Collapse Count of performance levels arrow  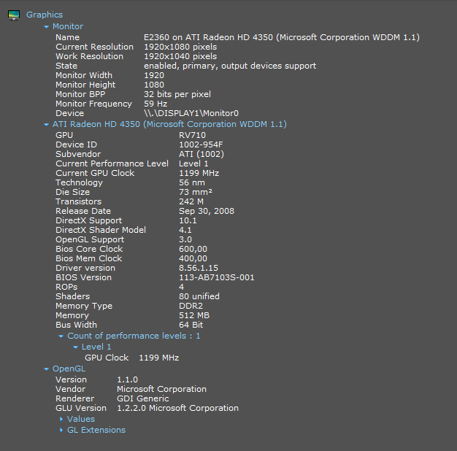(x=61, y=336)
